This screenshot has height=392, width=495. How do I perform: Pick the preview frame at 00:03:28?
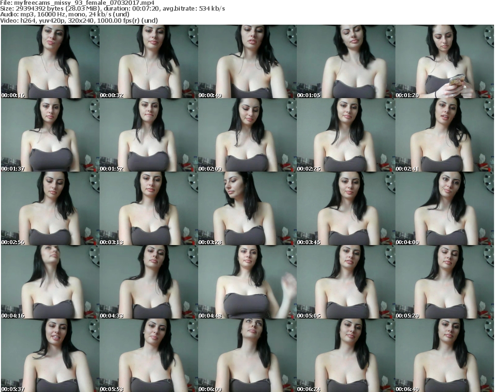247,209
